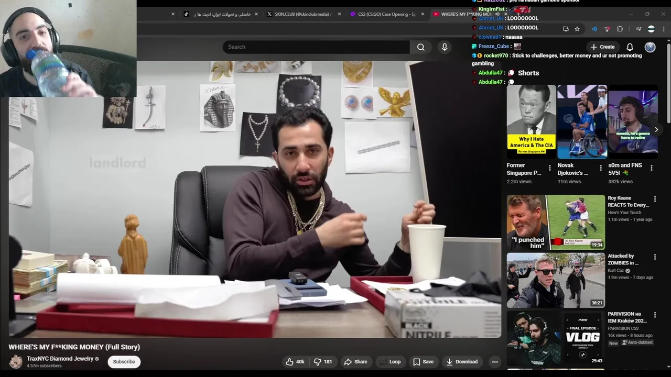The width and height of the screenshot is (671, 377).
Task: Open the 'Attacked by ZOMBIES in...' title
Action: pyautogui.click(x=623, y=260)
